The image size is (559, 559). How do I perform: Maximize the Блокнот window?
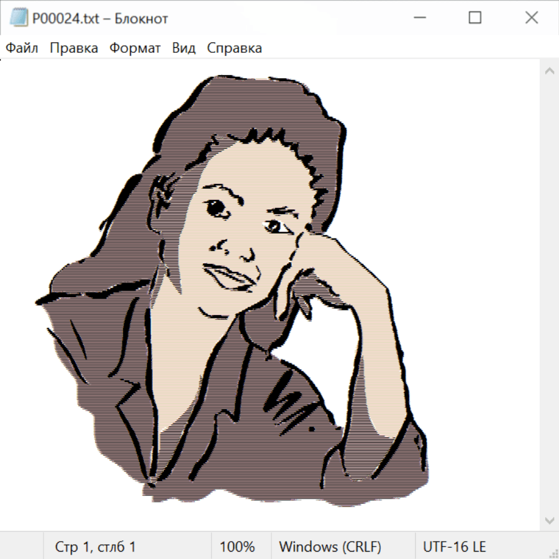tap(475, 18)
